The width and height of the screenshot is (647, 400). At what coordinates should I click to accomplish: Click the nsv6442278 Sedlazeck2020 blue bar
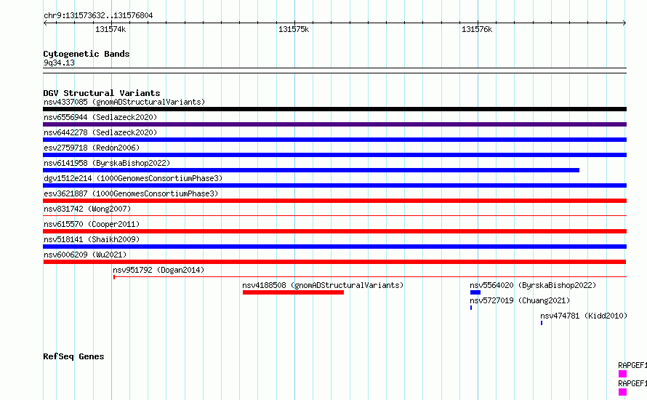334,140
